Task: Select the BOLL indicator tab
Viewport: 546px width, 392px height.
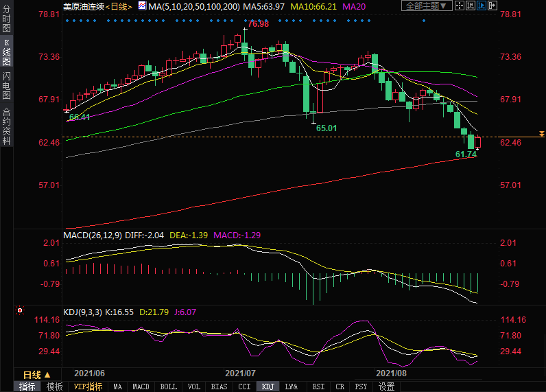Action: [168, 387]
